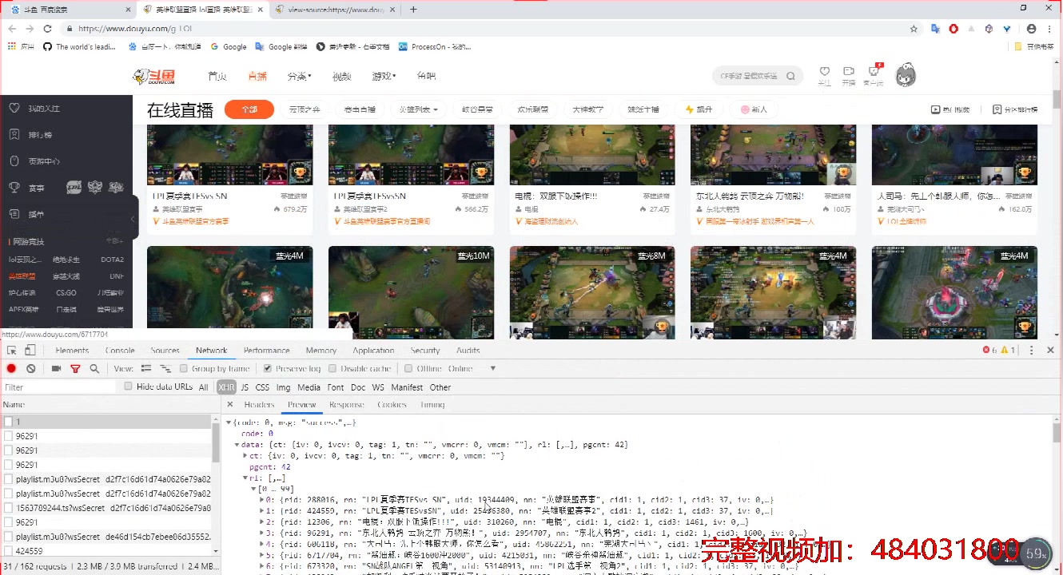Click the DOTA2 category link in sidebar
Viewport: 1063px width, 575px height.
[x=112, y=260]
